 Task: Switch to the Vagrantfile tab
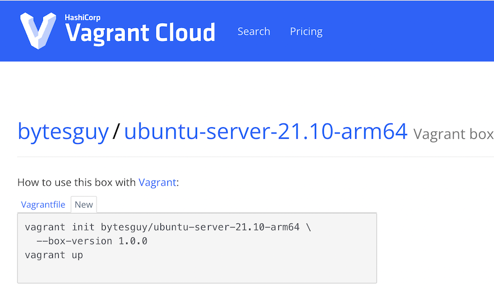pos(43,205)
